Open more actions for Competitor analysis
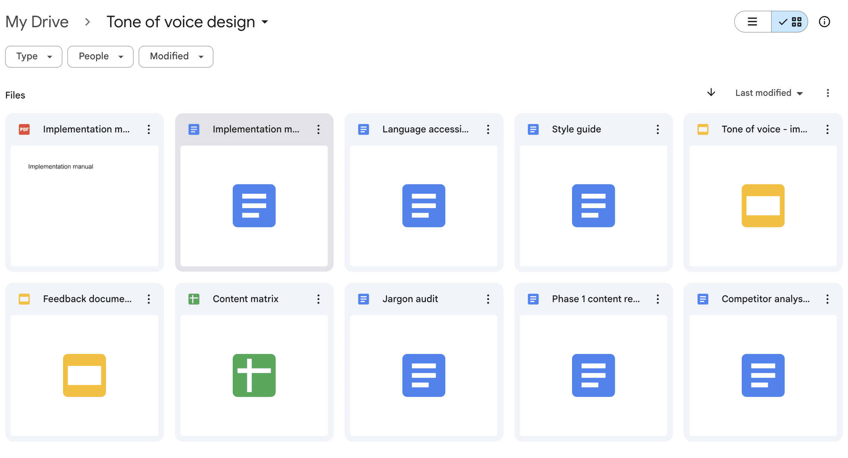 (827, 299)
